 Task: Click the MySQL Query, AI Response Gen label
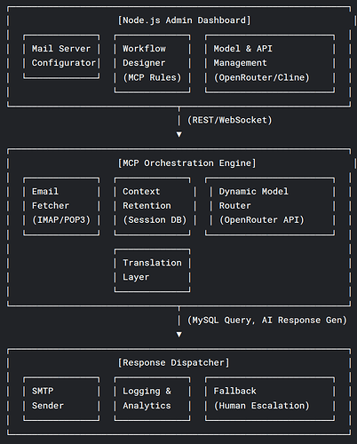267,321
